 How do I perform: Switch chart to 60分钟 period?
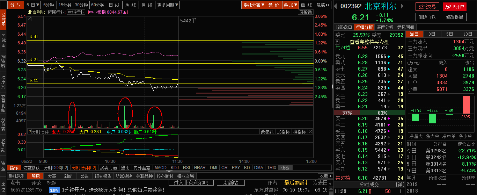(98, 5)
